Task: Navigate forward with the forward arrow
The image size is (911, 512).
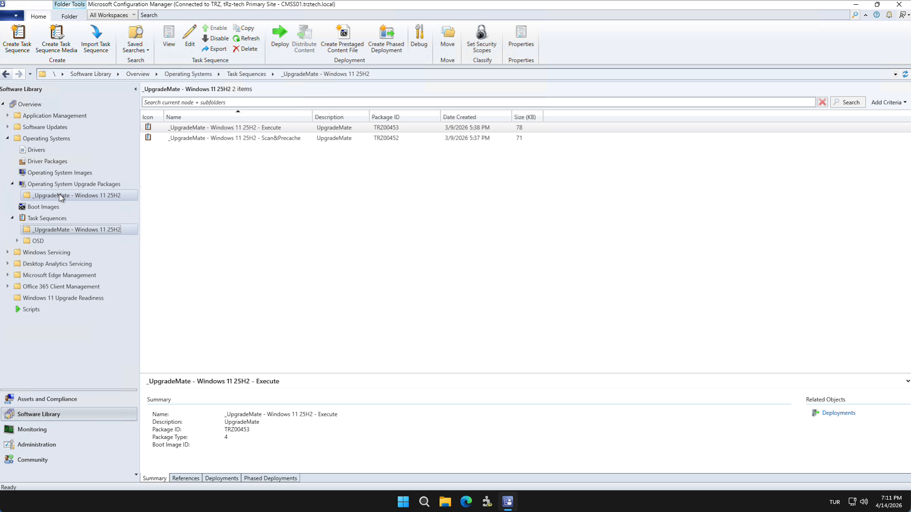Action: point(19,74)
